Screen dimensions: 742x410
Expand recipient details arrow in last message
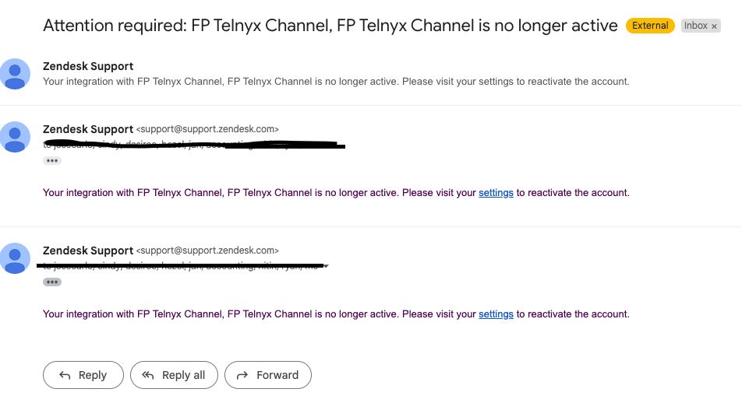(327, 266)
